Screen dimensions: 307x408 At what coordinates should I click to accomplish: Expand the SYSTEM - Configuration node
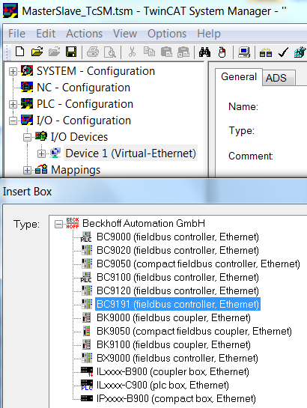click(x=13, y=71)
